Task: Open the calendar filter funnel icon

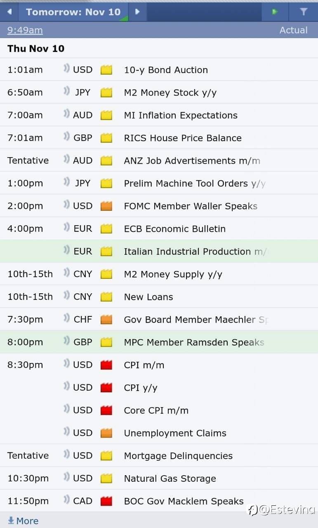Action: (304, 12)
